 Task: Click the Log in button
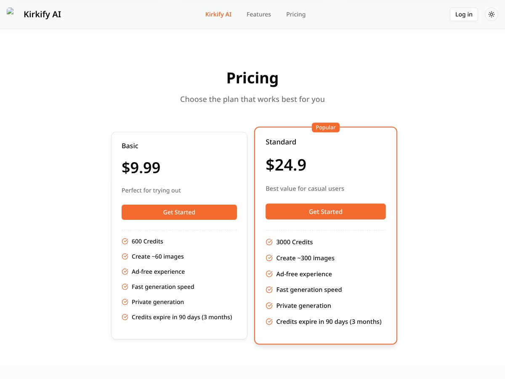463,14
